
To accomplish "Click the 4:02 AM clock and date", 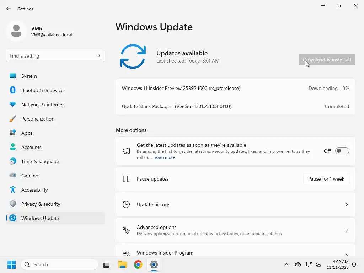I will (337, 264).
